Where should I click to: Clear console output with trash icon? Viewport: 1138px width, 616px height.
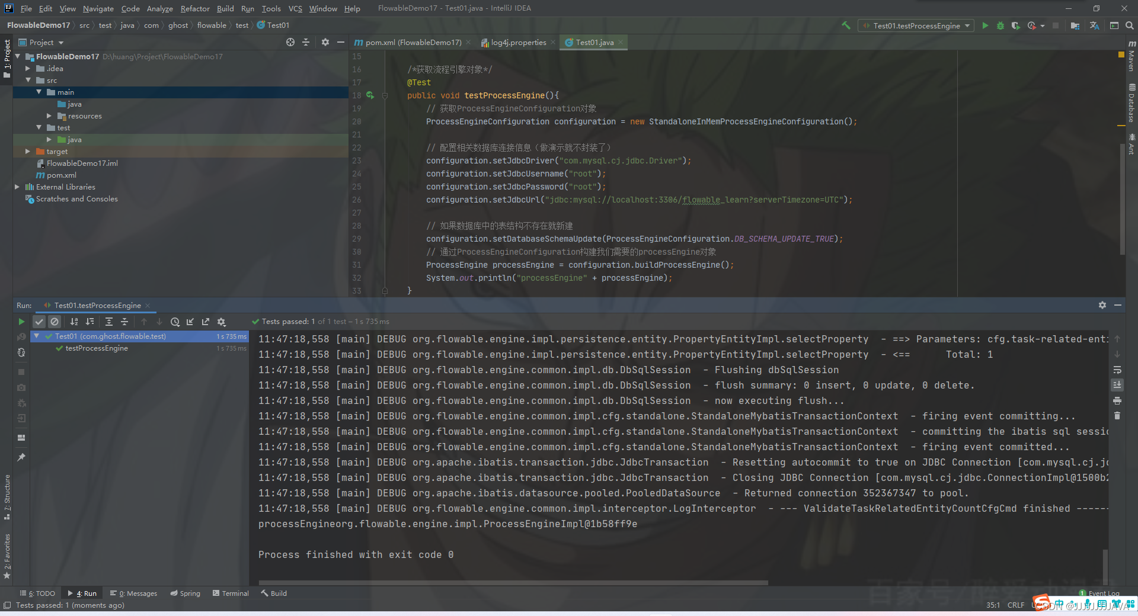(x=1117, y=416)
